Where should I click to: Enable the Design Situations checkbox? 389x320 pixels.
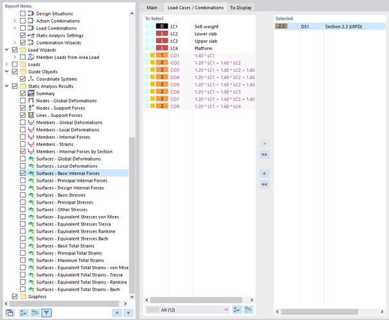(x=23, y=13)
